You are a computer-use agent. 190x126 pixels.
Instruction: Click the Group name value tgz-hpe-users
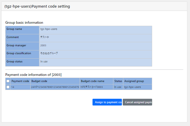(49, 29)
